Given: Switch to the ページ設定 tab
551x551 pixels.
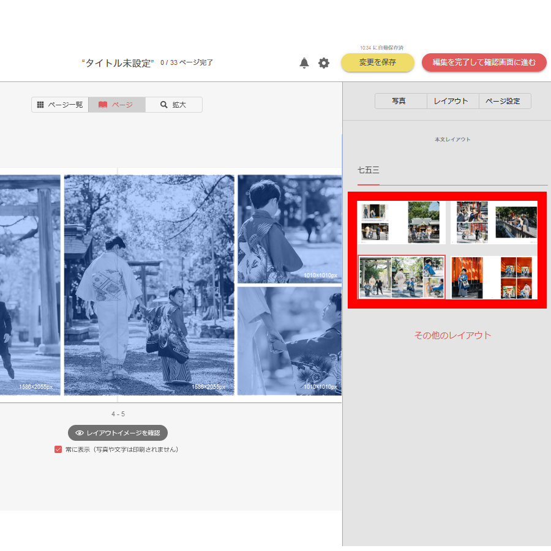Looking at the screenshot, I should 504,101.
